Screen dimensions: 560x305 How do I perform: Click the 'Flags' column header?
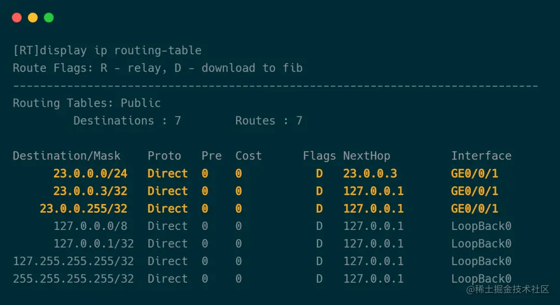(x=319, y=156)
